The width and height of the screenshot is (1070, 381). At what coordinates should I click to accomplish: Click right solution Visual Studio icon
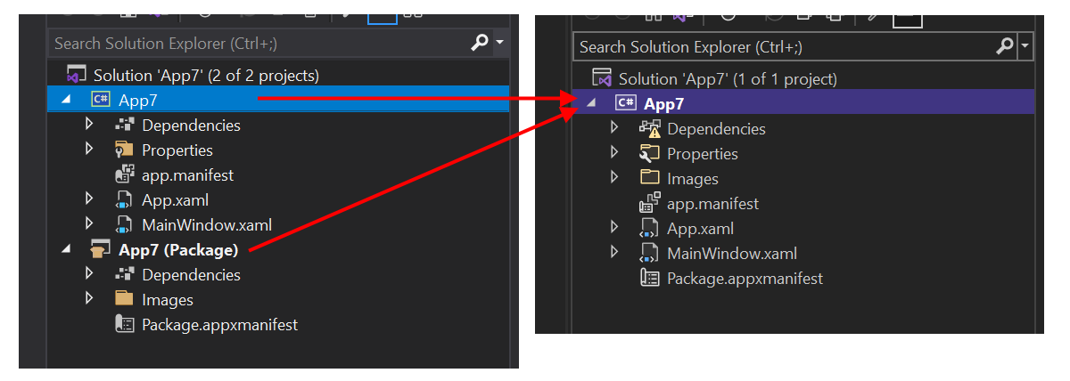point(602,79)
